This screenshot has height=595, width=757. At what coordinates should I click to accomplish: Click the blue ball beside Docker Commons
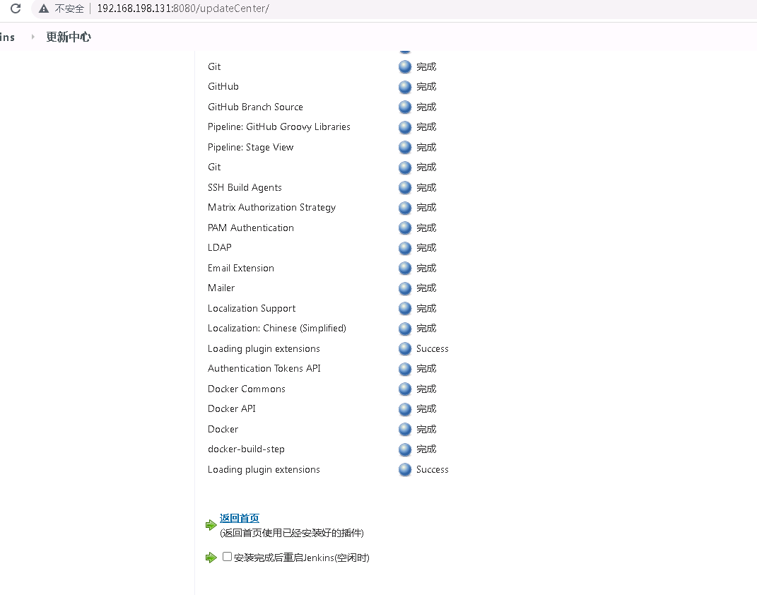pyautogui.click(x=405, y=389)
